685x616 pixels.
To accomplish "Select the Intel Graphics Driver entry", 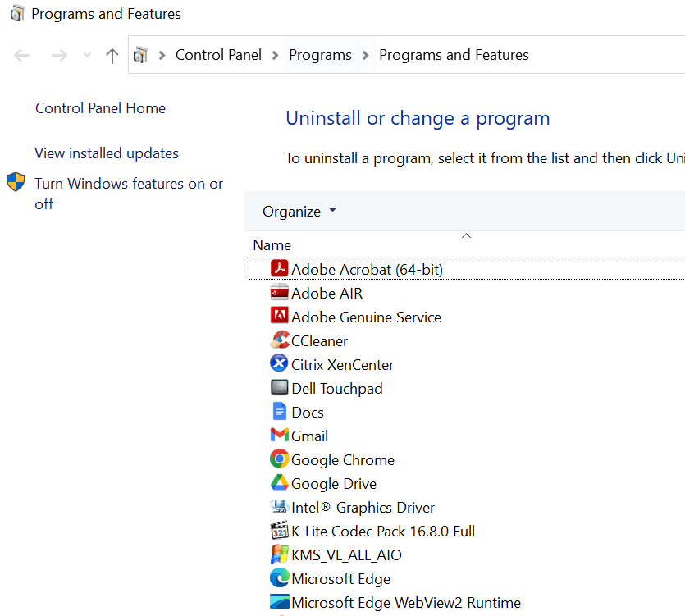I will pos(363,508).
